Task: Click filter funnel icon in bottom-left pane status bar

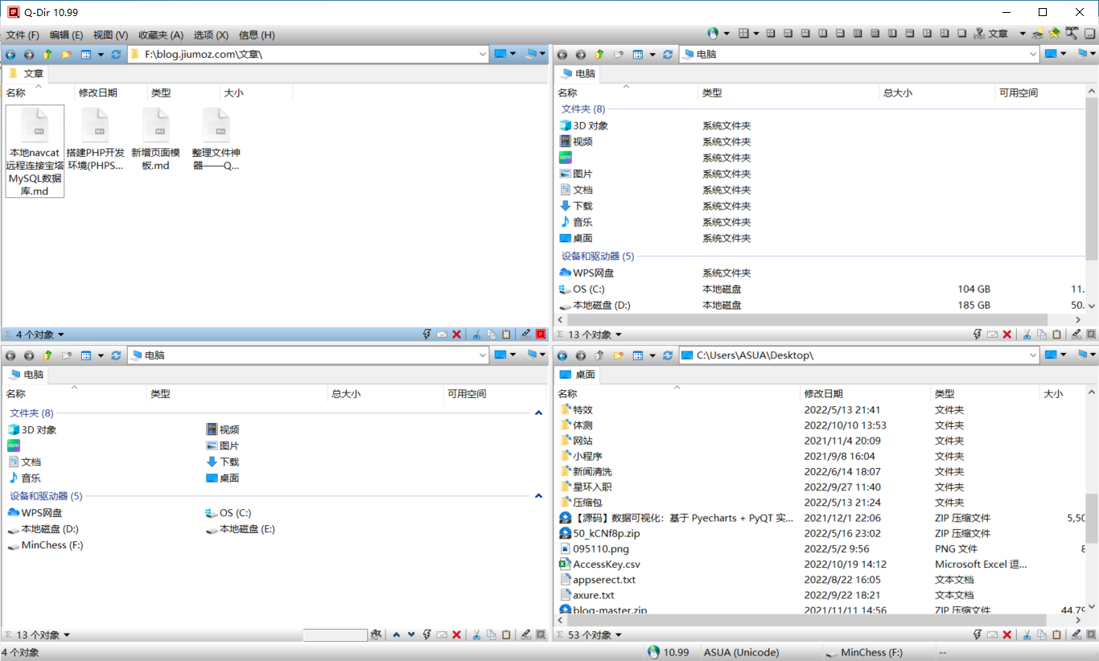Action: (376, 635)
